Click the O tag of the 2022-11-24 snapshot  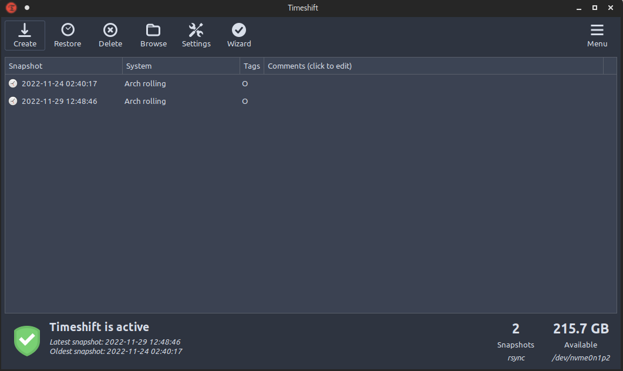pyautogui.click(x=245, y=84)
